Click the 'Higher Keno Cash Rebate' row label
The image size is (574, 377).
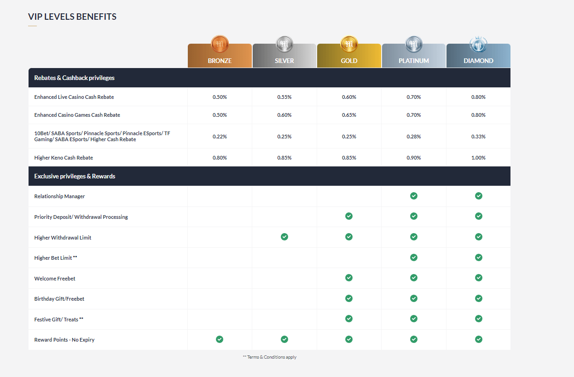pos(64,158)
